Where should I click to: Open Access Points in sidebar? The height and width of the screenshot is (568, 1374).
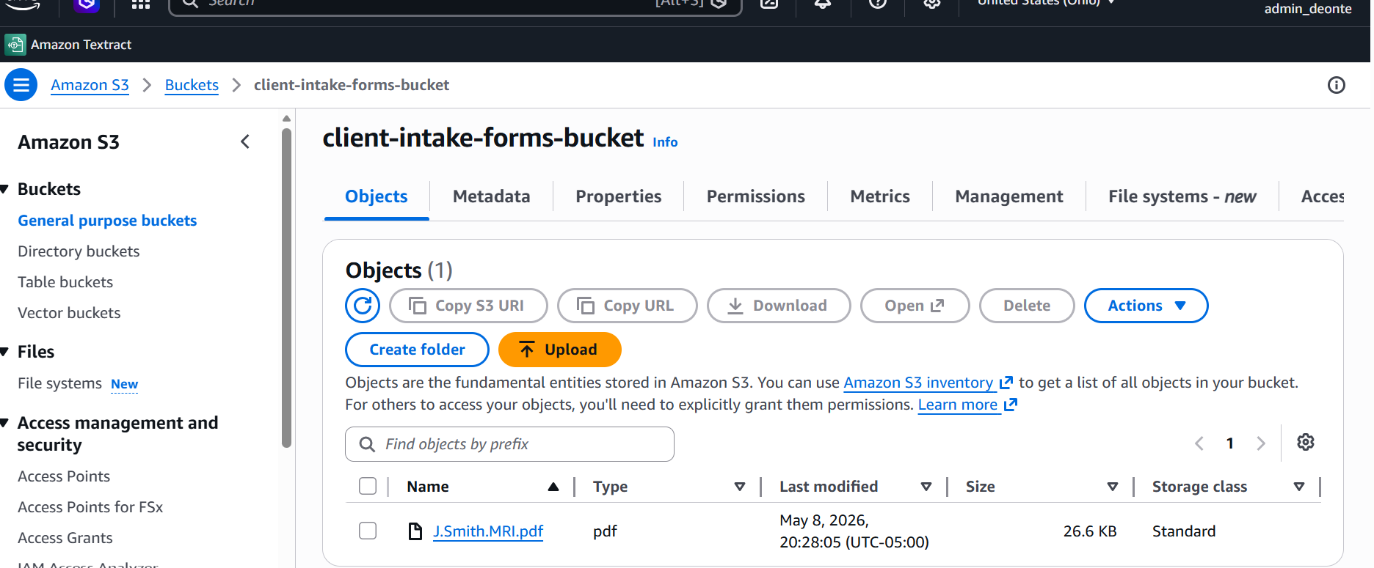(64, 476)
